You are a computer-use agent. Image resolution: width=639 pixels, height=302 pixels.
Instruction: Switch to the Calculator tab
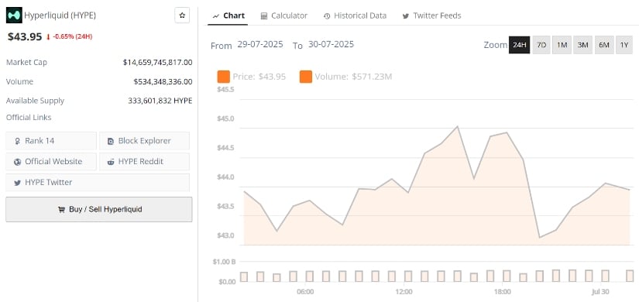284,16
